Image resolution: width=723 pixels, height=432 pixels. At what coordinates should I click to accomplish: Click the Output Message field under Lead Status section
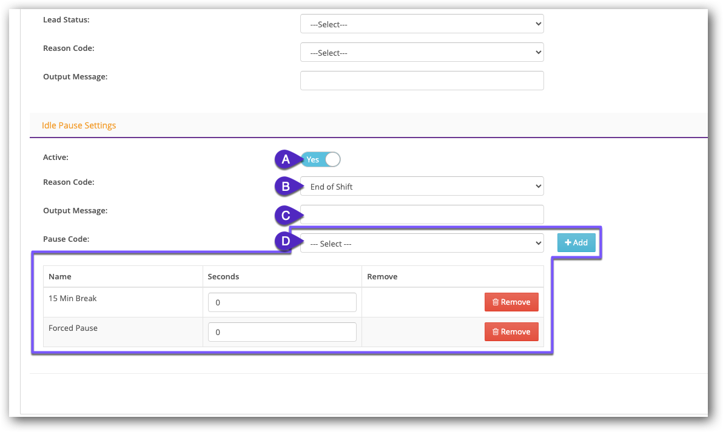pyautogui.click(x=422, y=81)
